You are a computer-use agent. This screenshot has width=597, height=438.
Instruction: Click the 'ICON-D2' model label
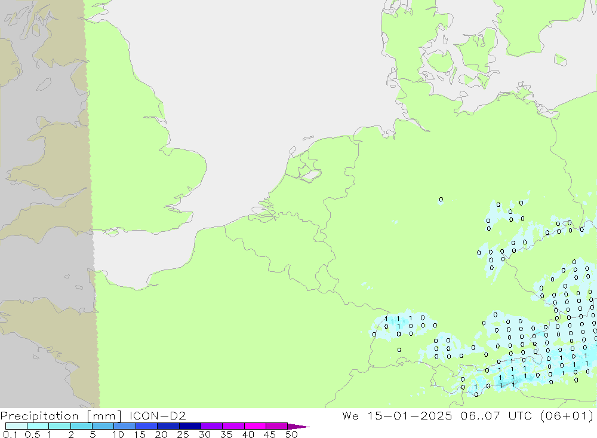[x=158, y=415]
